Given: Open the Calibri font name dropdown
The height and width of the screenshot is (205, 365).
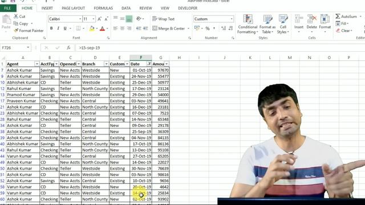Looking at the screenshot, I should pyautogui.click(x=80, y=19).
